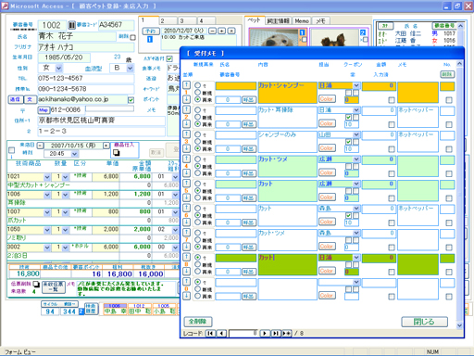Move row 1 down in reception memo
The width and height of the screenshot is (474, 356).
pyautogui.click(x=186, y=99)
